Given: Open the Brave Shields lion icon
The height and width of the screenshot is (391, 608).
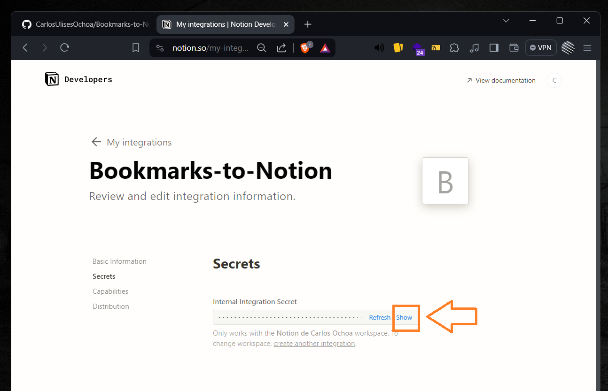Looking at the screenshot, I should (305, 47).
